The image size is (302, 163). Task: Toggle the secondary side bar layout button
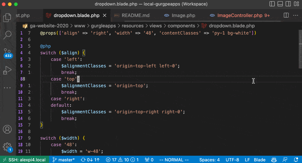[x=288, y=4]
